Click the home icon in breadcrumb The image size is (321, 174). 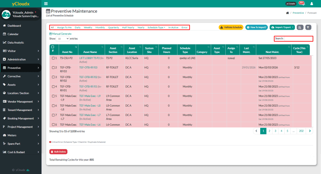tap(287, 13)
